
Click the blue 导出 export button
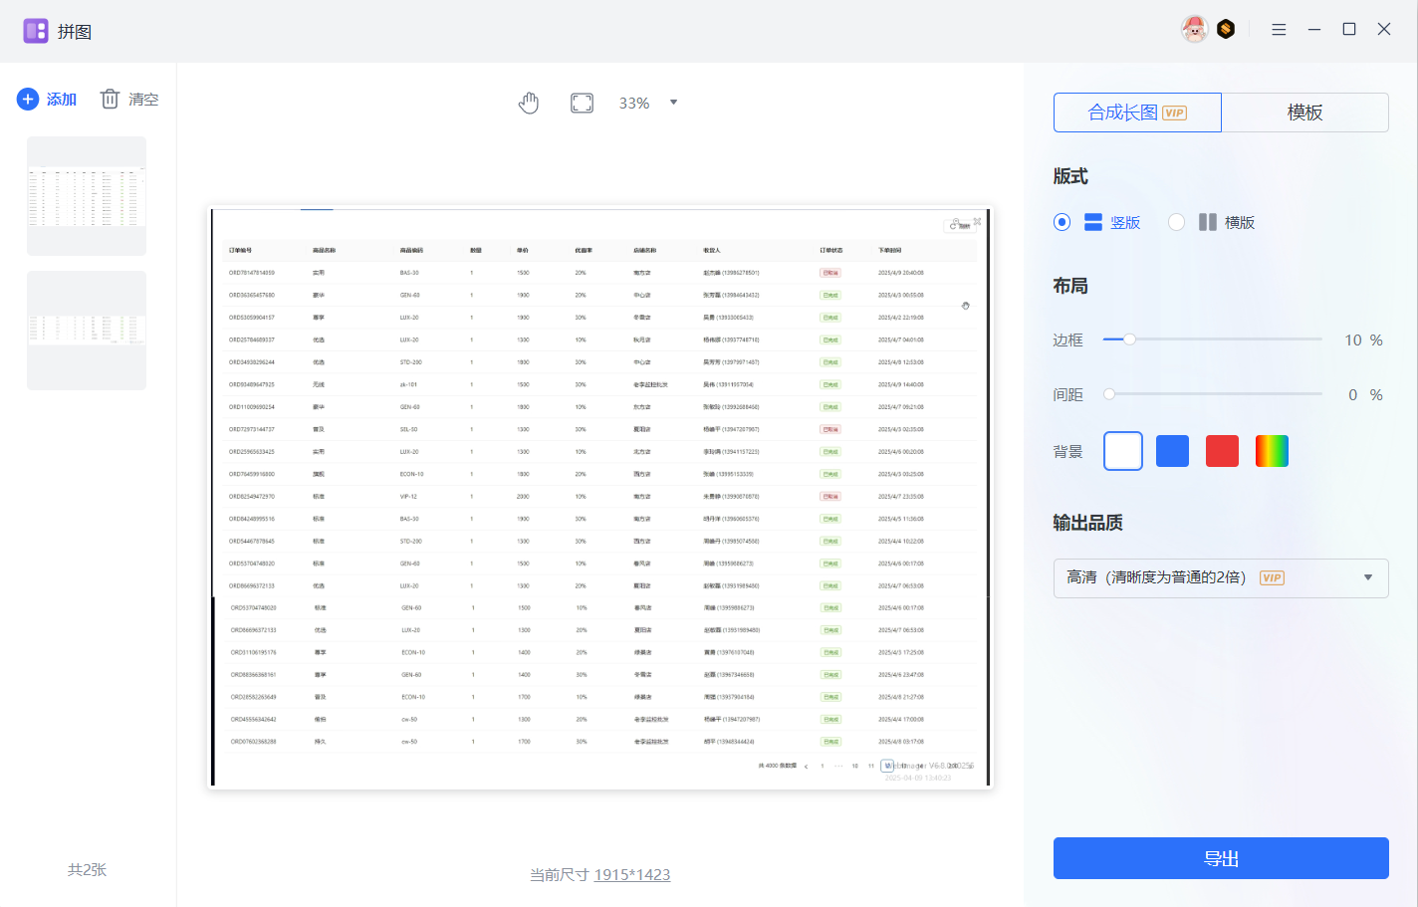tap(1220, 858)
